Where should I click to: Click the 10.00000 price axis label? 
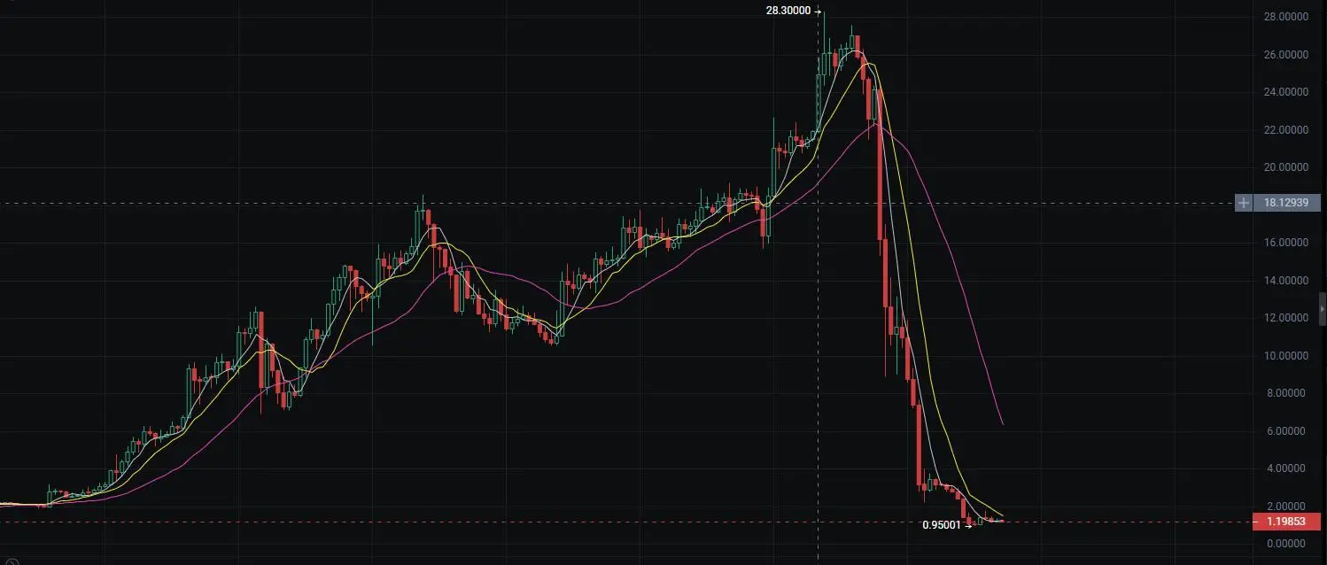[1285, 356]
